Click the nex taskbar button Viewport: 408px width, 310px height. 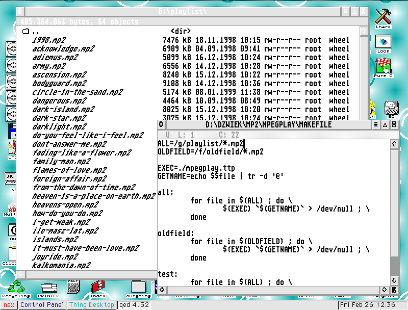point(9,305)
